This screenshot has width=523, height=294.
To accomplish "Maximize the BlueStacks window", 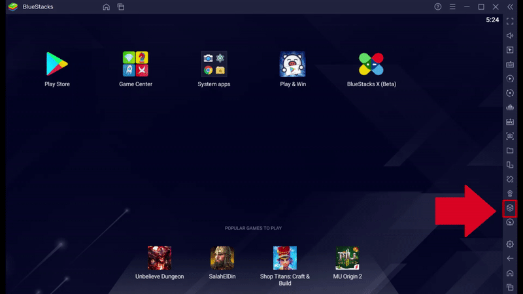I will (x=481, y=7).
